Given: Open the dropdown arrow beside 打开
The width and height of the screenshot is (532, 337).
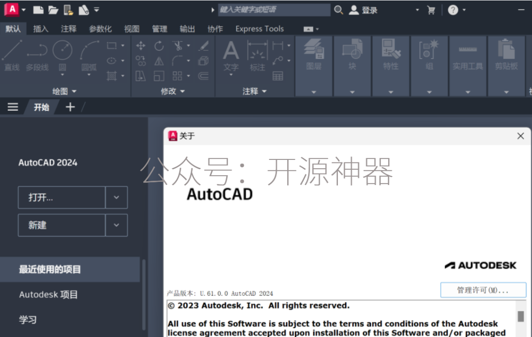Looking at the screenshot, I should click(116, 197).
